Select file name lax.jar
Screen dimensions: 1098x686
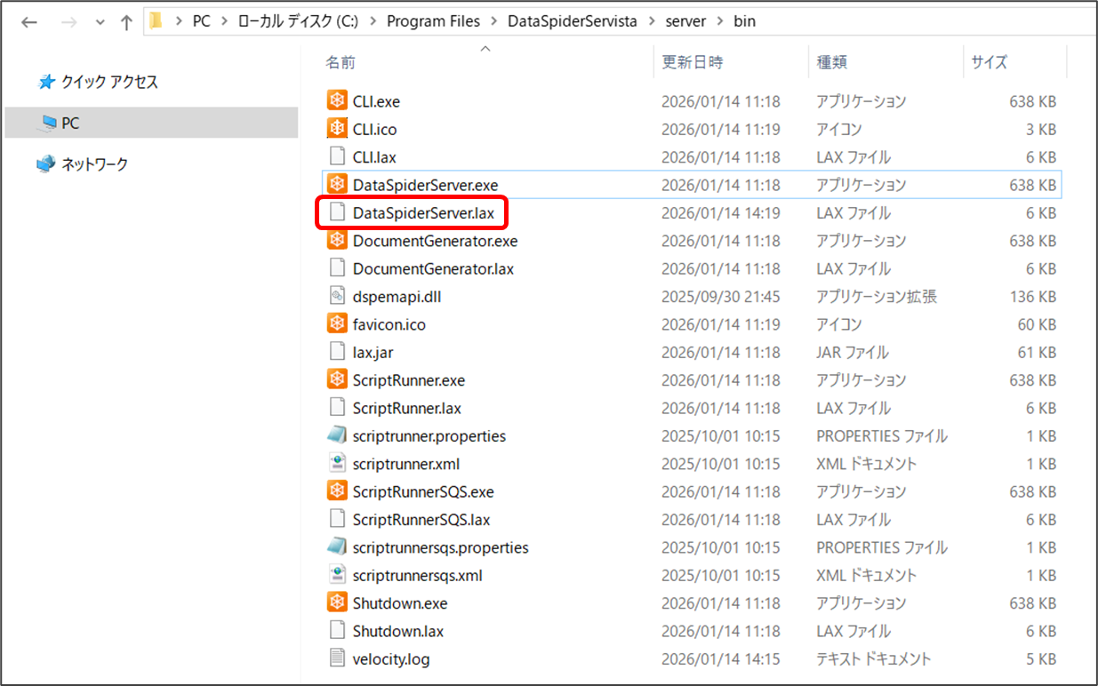pyautogui.click(x=373, y=353)
